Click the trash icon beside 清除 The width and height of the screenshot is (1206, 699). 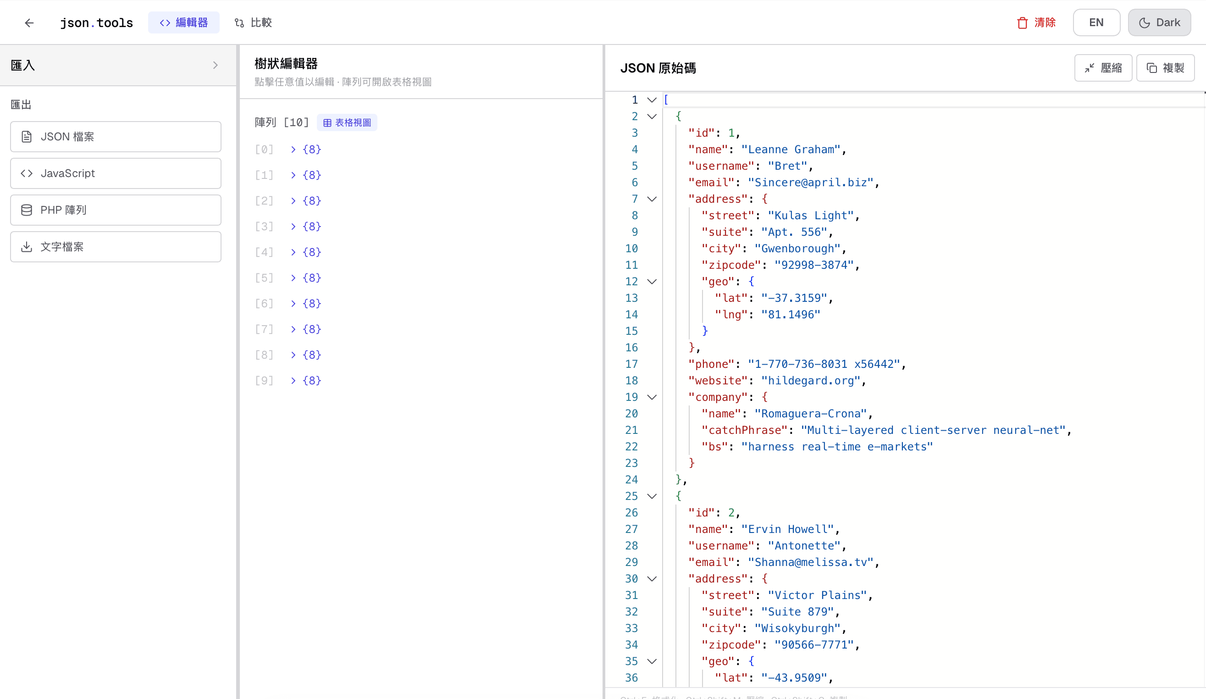click(1022, 22)
